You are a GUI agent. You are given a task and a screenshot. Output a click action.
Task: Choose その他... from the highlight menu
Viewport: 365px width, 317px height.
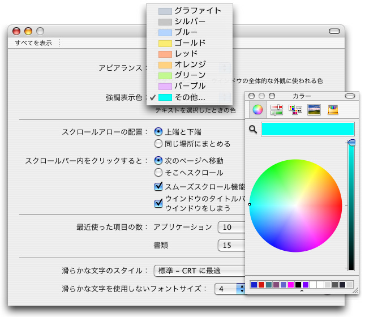click(x=190, y=97)
